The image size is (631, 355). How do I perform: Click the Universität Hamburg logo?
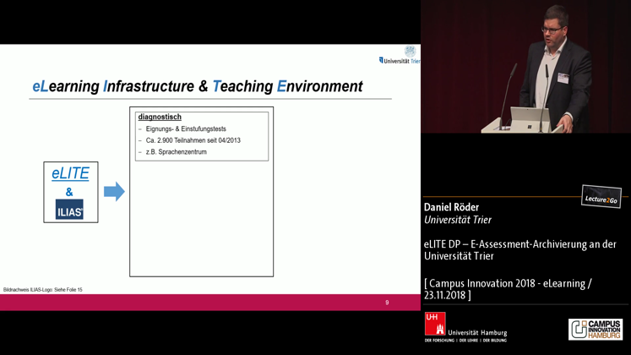pyautogui.click(x=465, y=327)
